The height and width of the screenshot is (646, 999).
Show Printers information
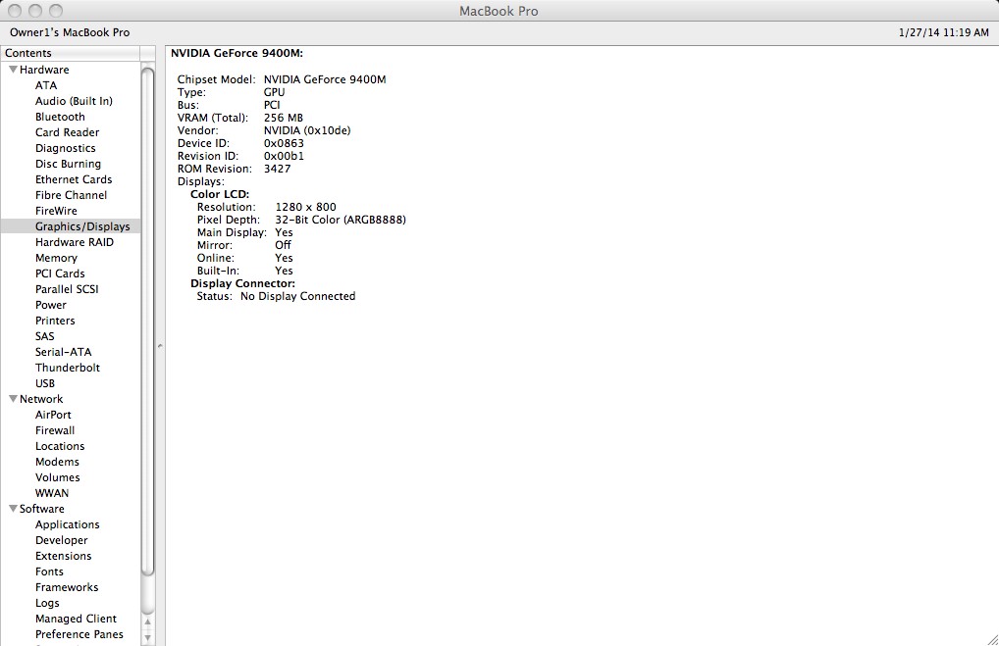[55, 321]
